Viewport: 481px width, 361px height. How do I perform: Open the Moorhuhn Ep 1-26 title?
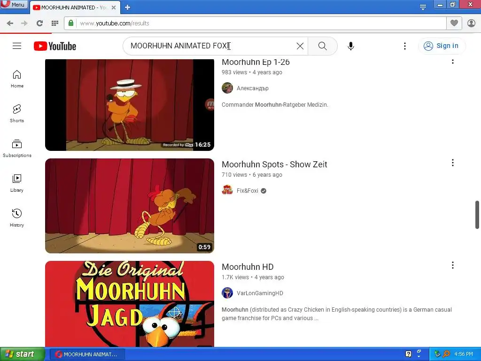[x=256, y=63]
